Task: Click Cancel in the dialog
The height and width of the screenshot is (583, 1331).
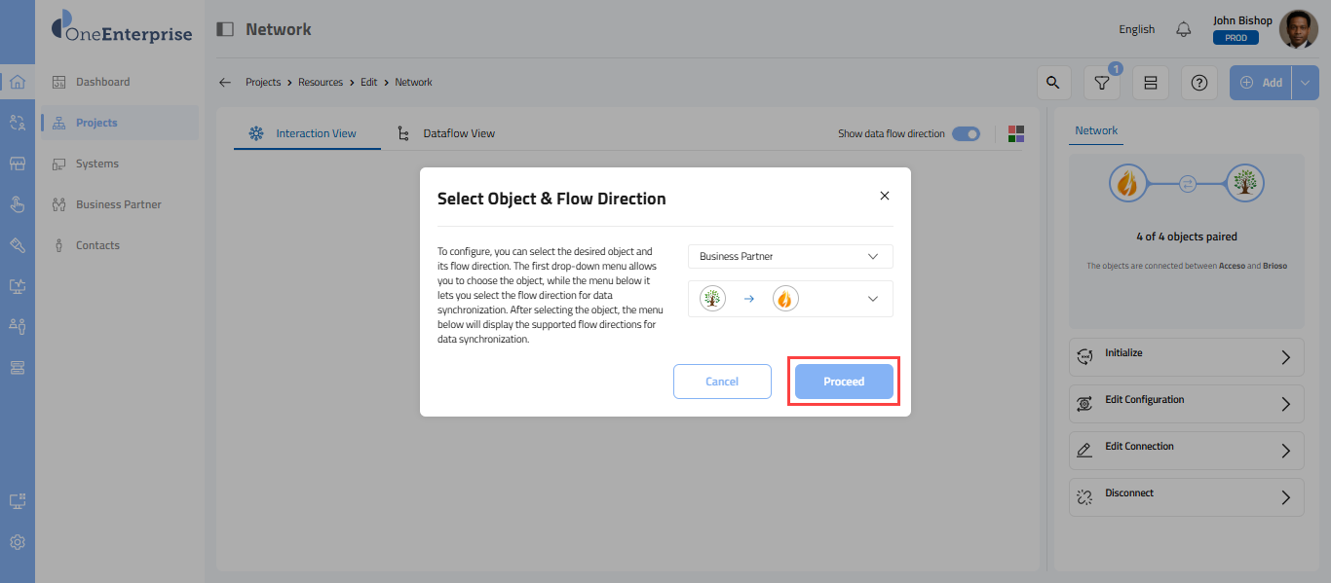Action: click(x=722, y=382)
